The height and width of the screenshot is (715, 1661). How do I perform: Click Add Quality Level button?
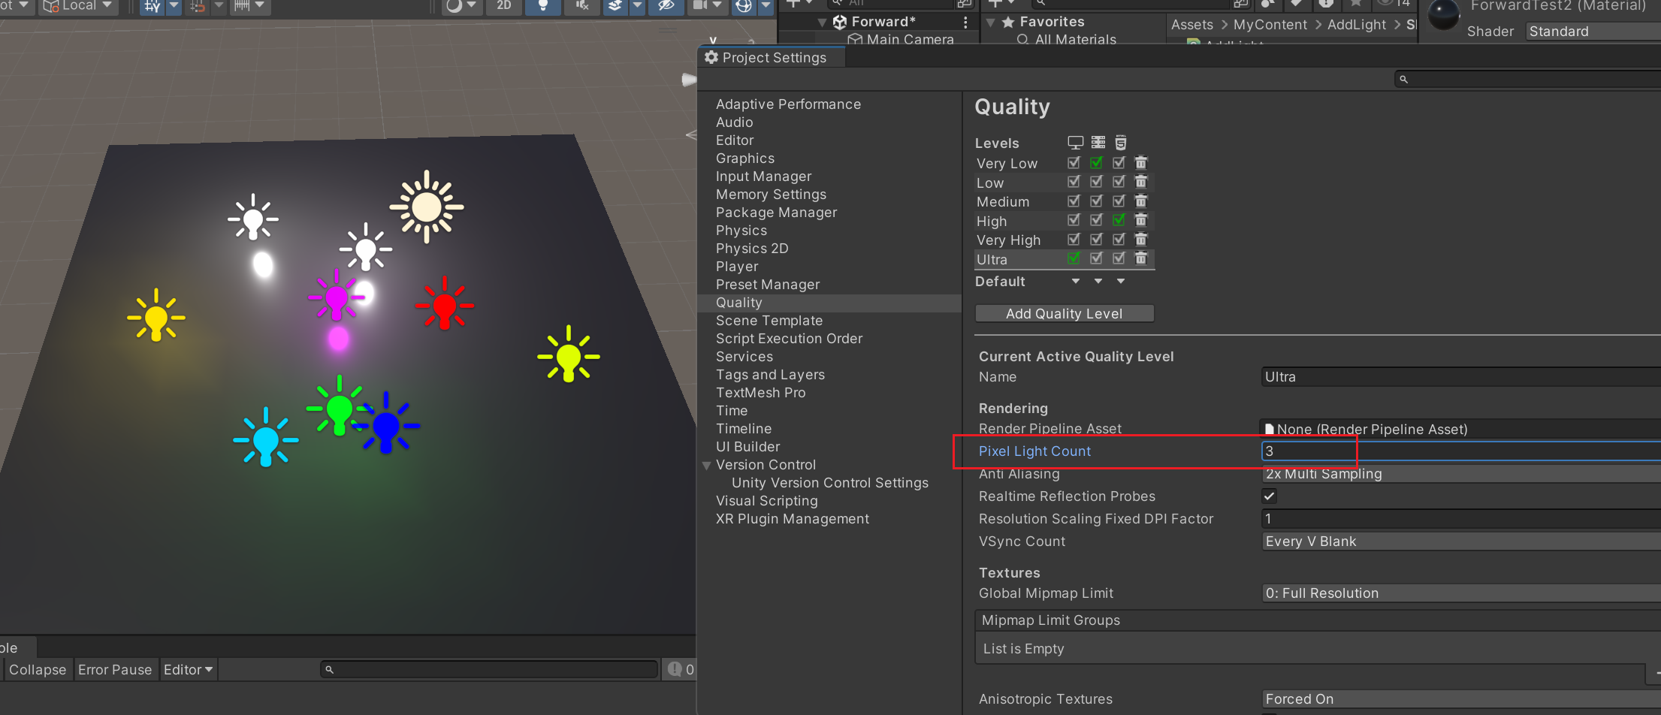coord(1064,314)
